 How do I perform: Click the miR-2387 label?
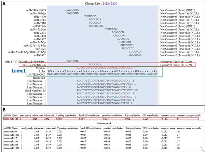40,39
